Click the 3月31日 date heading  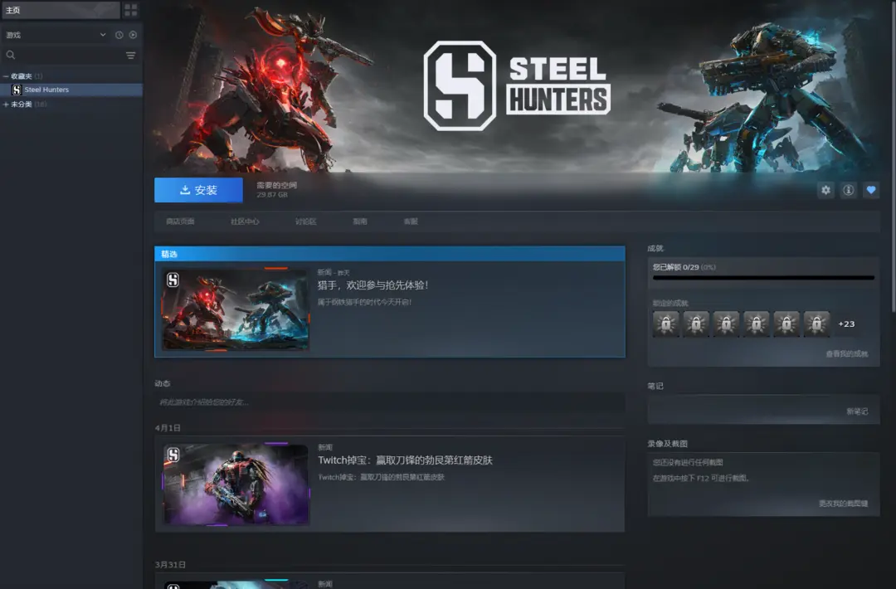[170, 564]
